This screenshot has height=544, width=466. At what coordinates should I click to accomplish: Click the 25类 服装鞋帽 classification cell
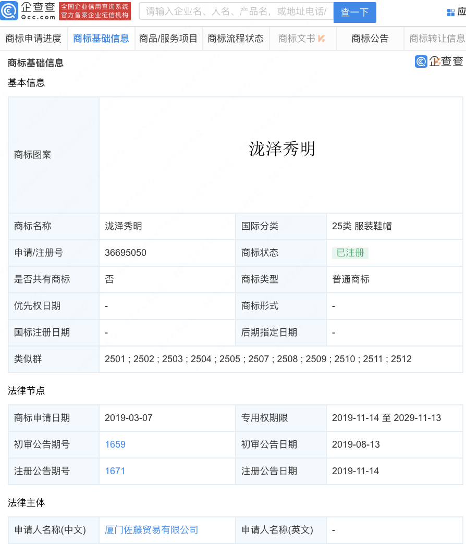[x=395, y=226]
